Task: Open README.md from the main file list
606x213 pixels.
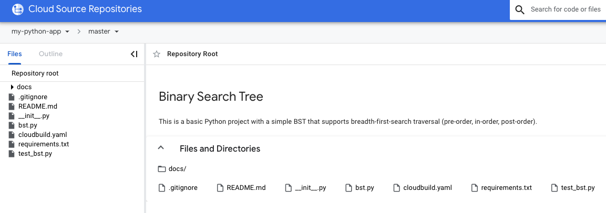Action: (x=246, y=188)
